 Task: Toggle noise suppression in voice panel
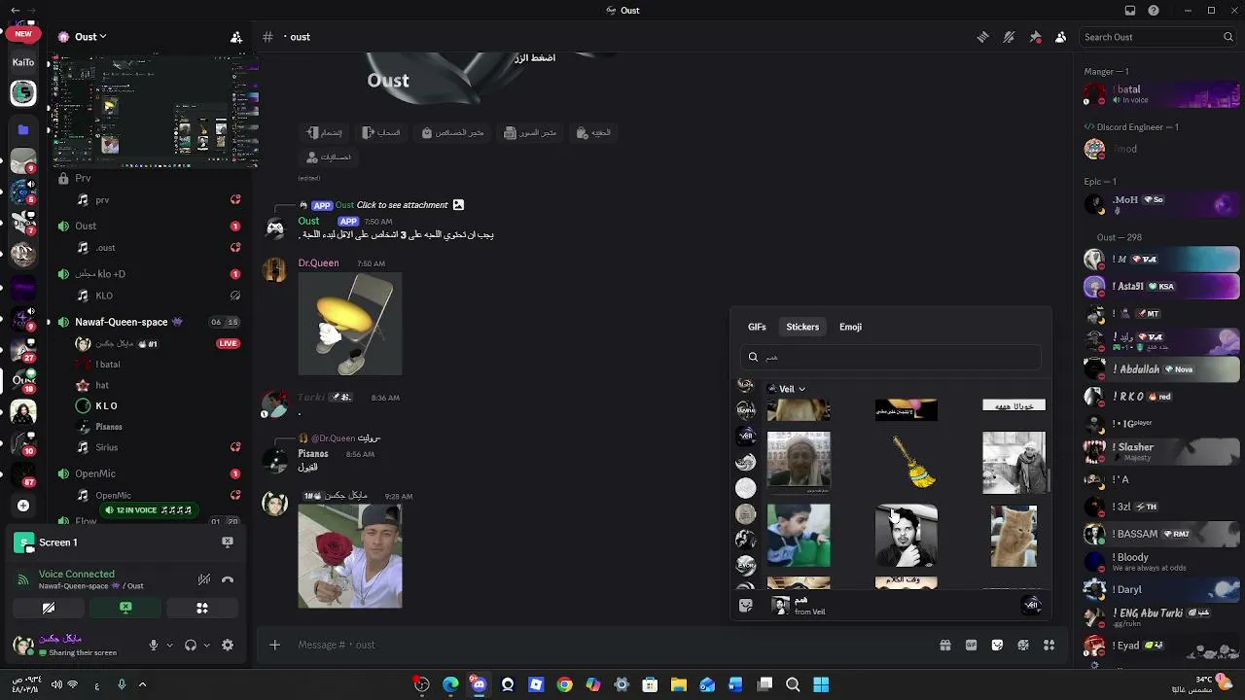[x=204, y=579]
